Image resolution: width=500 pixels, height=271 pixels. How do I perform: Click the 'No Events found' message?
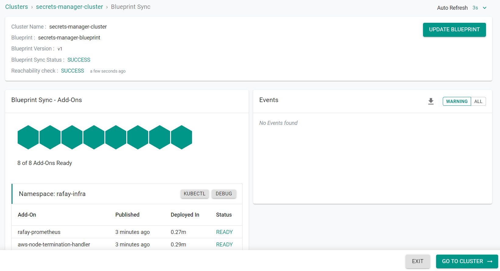pyautogui.click(x=278, y=123)
